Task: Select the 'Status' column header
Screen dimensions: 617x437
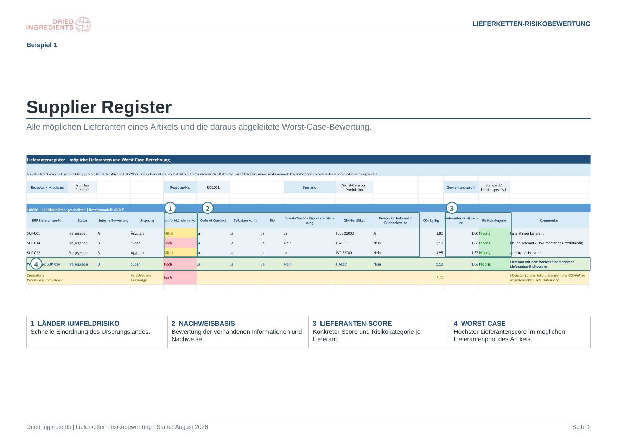Action: [82, 220]
